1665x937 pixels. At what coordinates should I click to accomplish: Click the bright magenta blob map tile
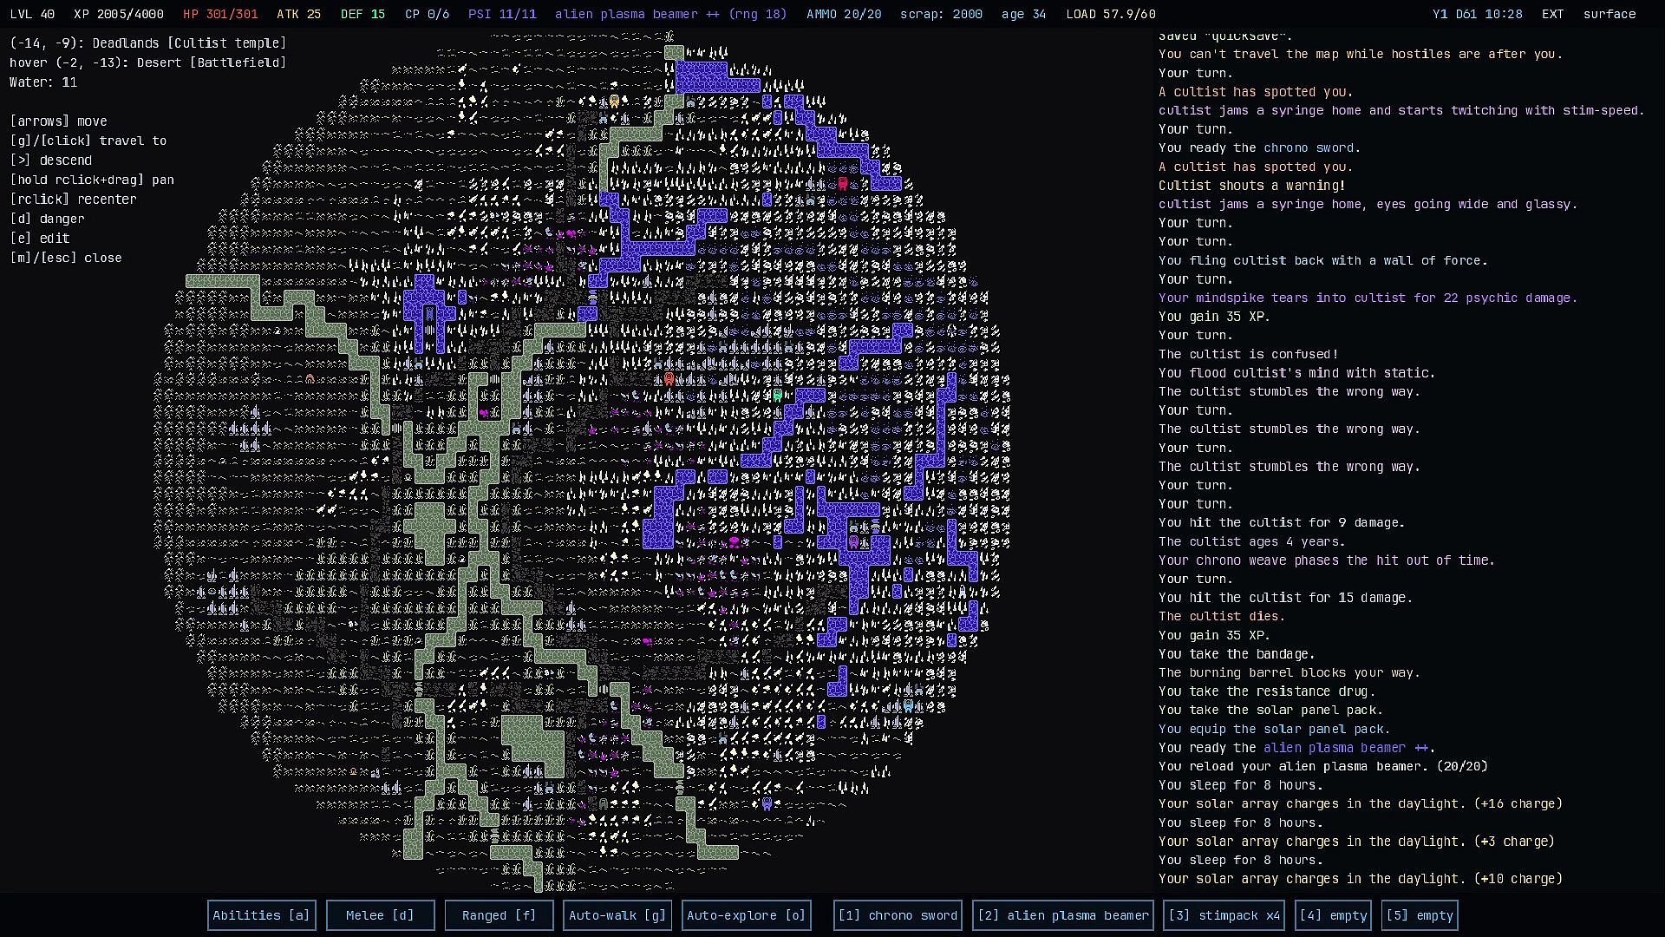pyautogui.click(x=735, y=542)
